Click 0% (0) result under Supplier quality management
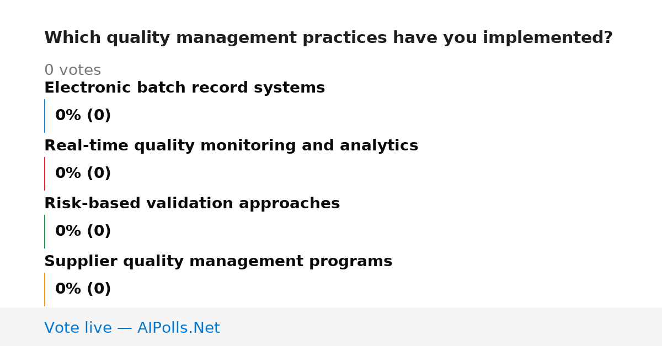Viewport: 662px width, 346px height. point(83,289)
